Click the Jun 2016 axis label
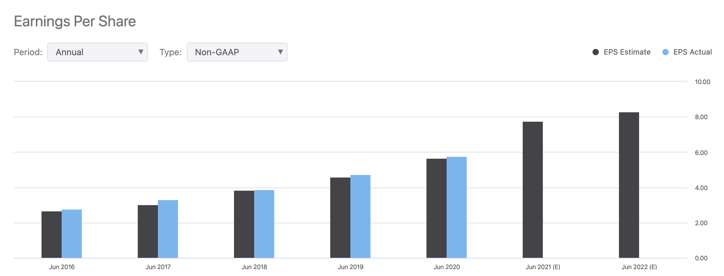724x276 pixels. pyautogui.click(x=62, y=267)
